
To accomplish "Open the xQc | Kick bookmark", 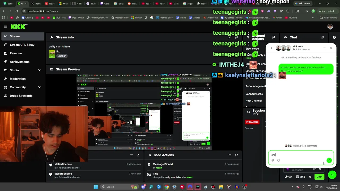I will point(59,18).
